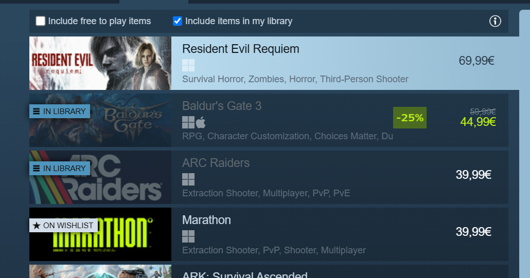The height and width of the screenshot is (278, 530).
Task: Click ARC Raiders Extraction Shooter tags line
Action: click(266, 193)
